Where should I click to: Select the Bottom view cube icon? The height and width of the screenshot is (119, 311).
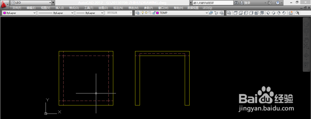point(241,13)
